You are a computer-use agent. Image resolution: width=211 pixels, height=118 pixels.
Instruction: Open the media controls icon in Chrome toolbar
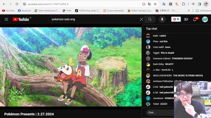coord(193,4)
